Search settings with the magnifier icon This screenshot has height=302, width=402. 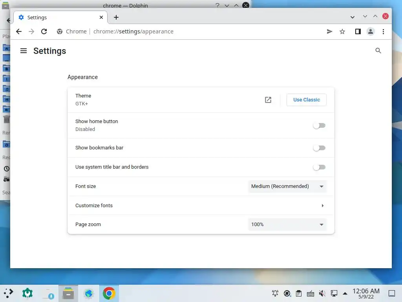(x=378, y=51)
